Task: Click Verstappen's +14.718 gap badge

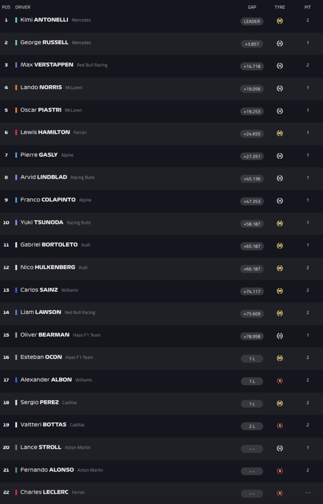Action: pyautogui.click(x=252, y=66)
